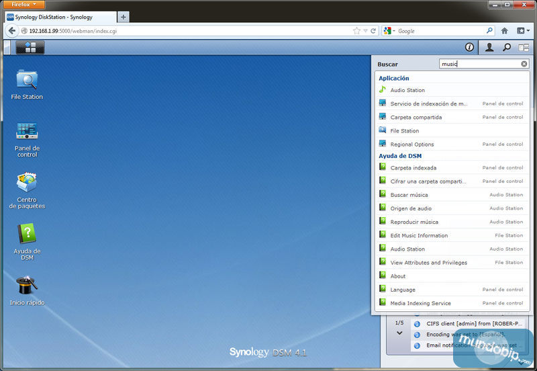This screenshot has height=371, width=537.
Task: Open the search engine selector dropdown
Action: [389, 31]
